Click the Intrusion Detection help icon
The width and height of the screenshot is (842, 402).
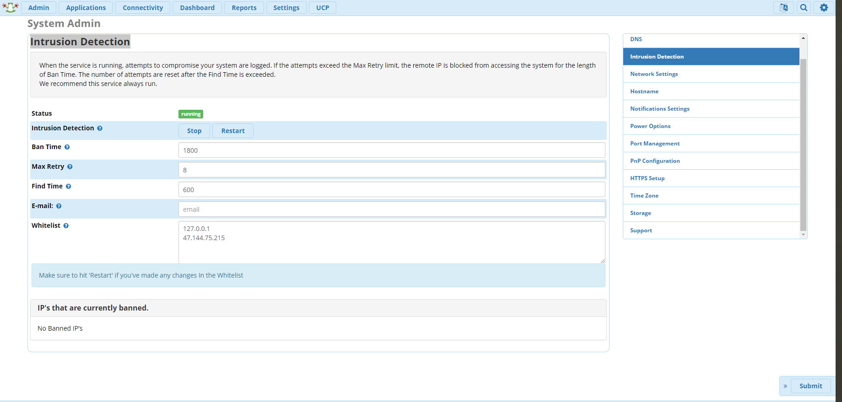tap(100, 129)
